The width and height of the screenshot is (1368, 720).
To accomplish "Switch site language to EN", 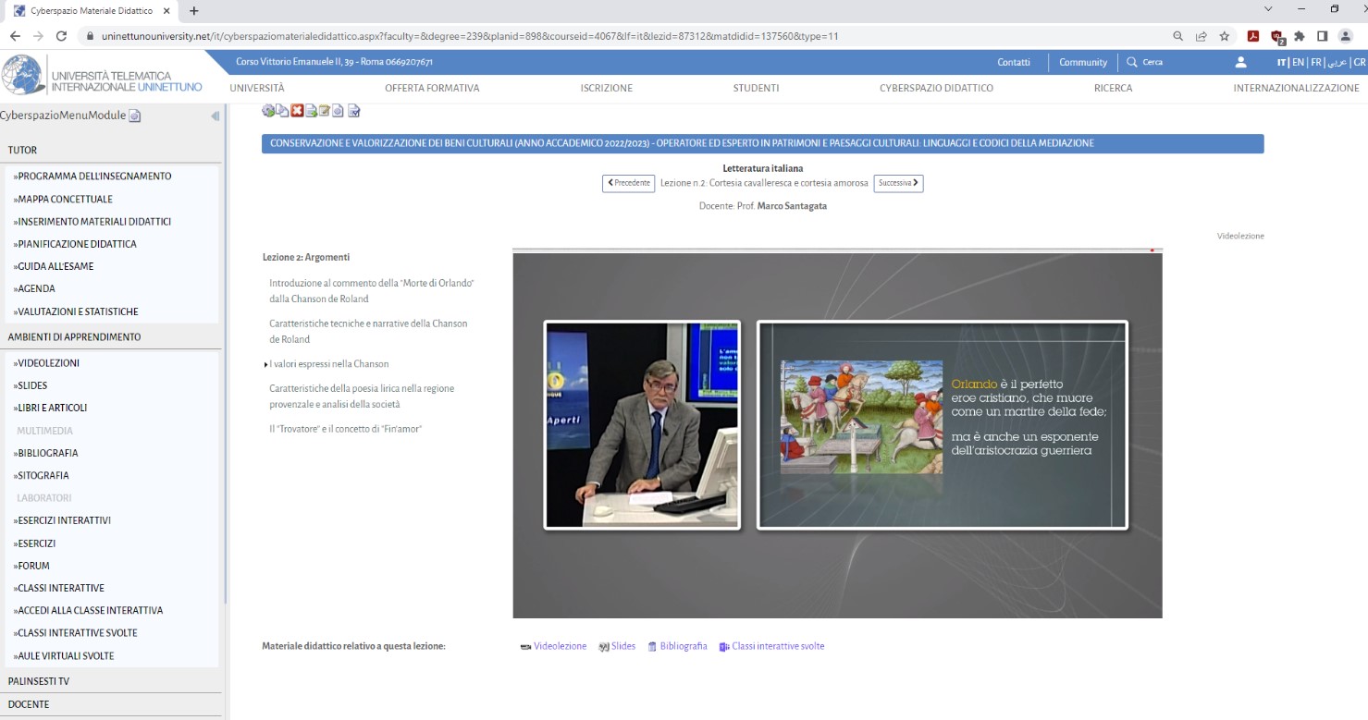I will coord(1299,62).
